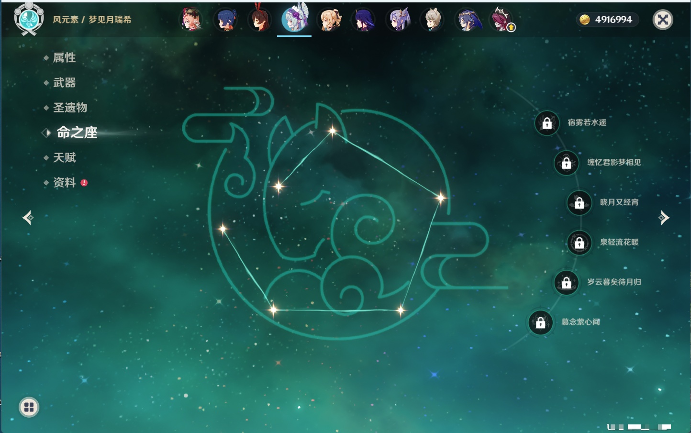The image size is (691, 433).
Task: Select the bottom-right constellation star
Action: pyautogui.click(x=401, y=311)
